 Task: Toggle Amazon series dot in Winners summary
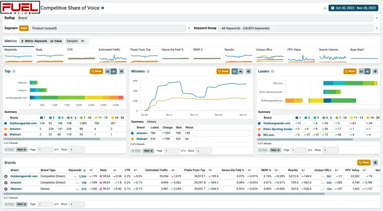click(x=132, y=133)
